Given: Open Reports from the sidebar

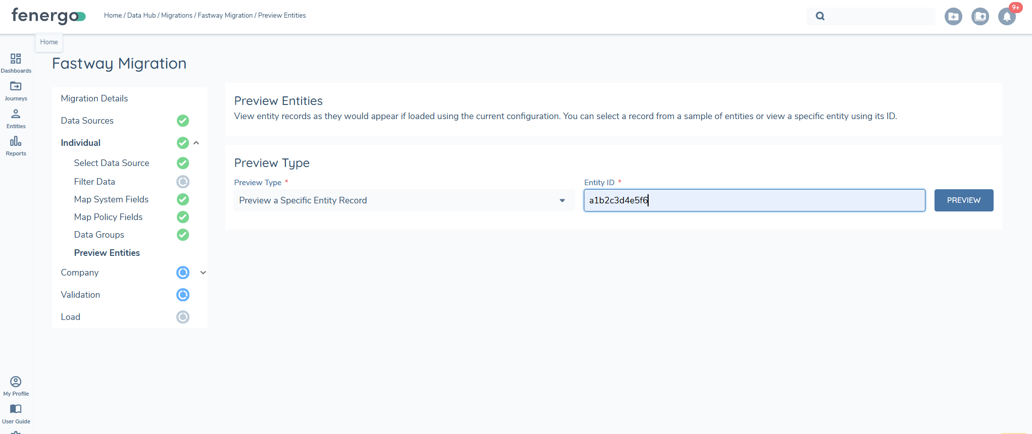Looking at the screenshot, I should (x=16, y=145).
